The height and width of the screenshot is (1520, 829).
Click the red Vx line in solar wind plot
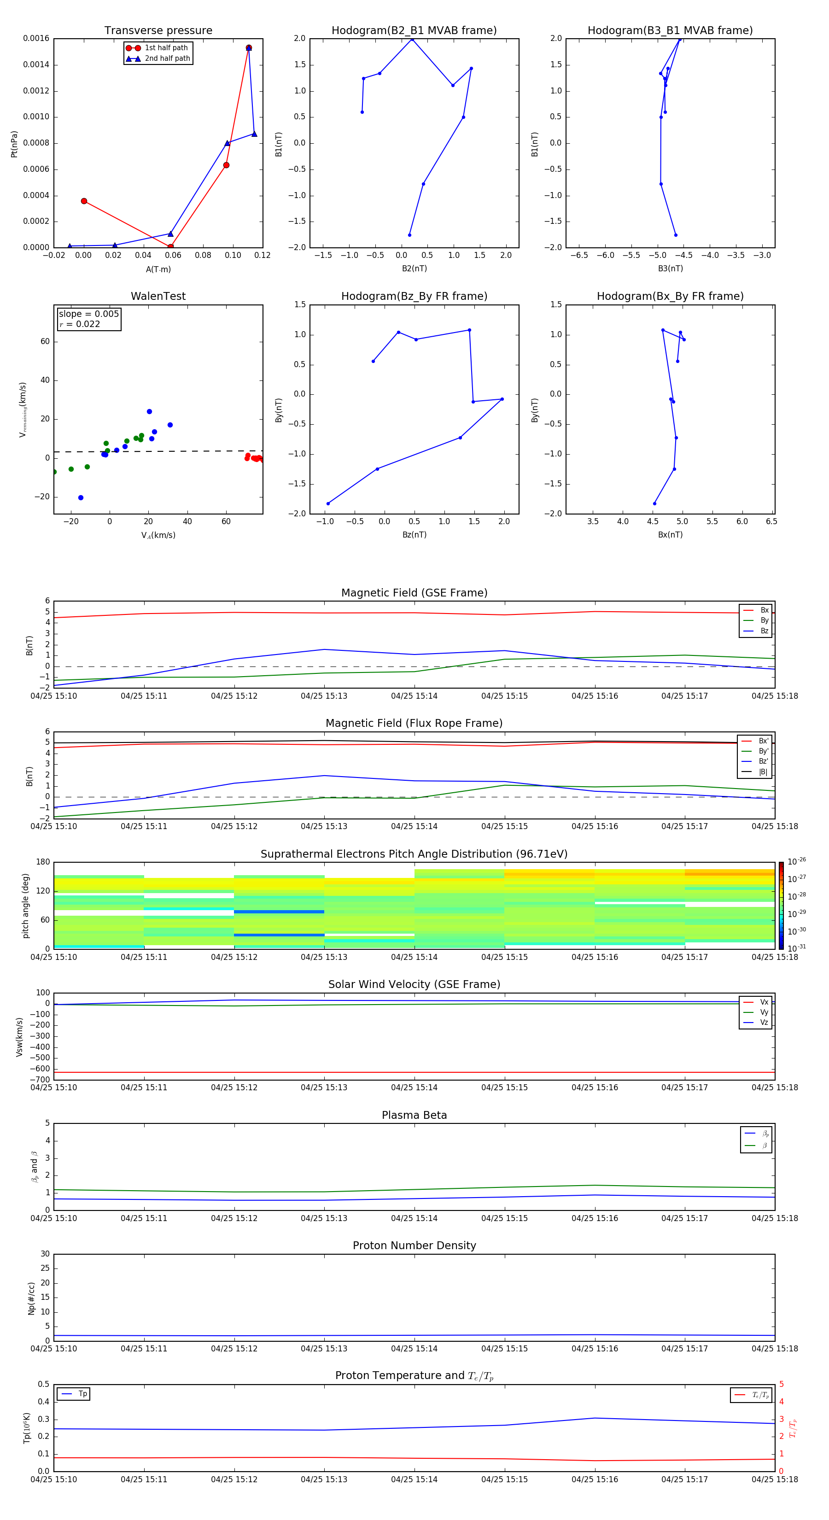point(414,1072)
